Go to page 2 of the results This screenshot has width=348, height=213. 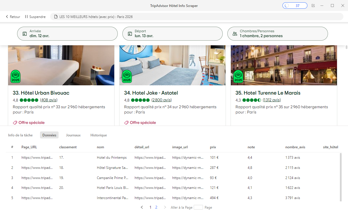[156, 207]
